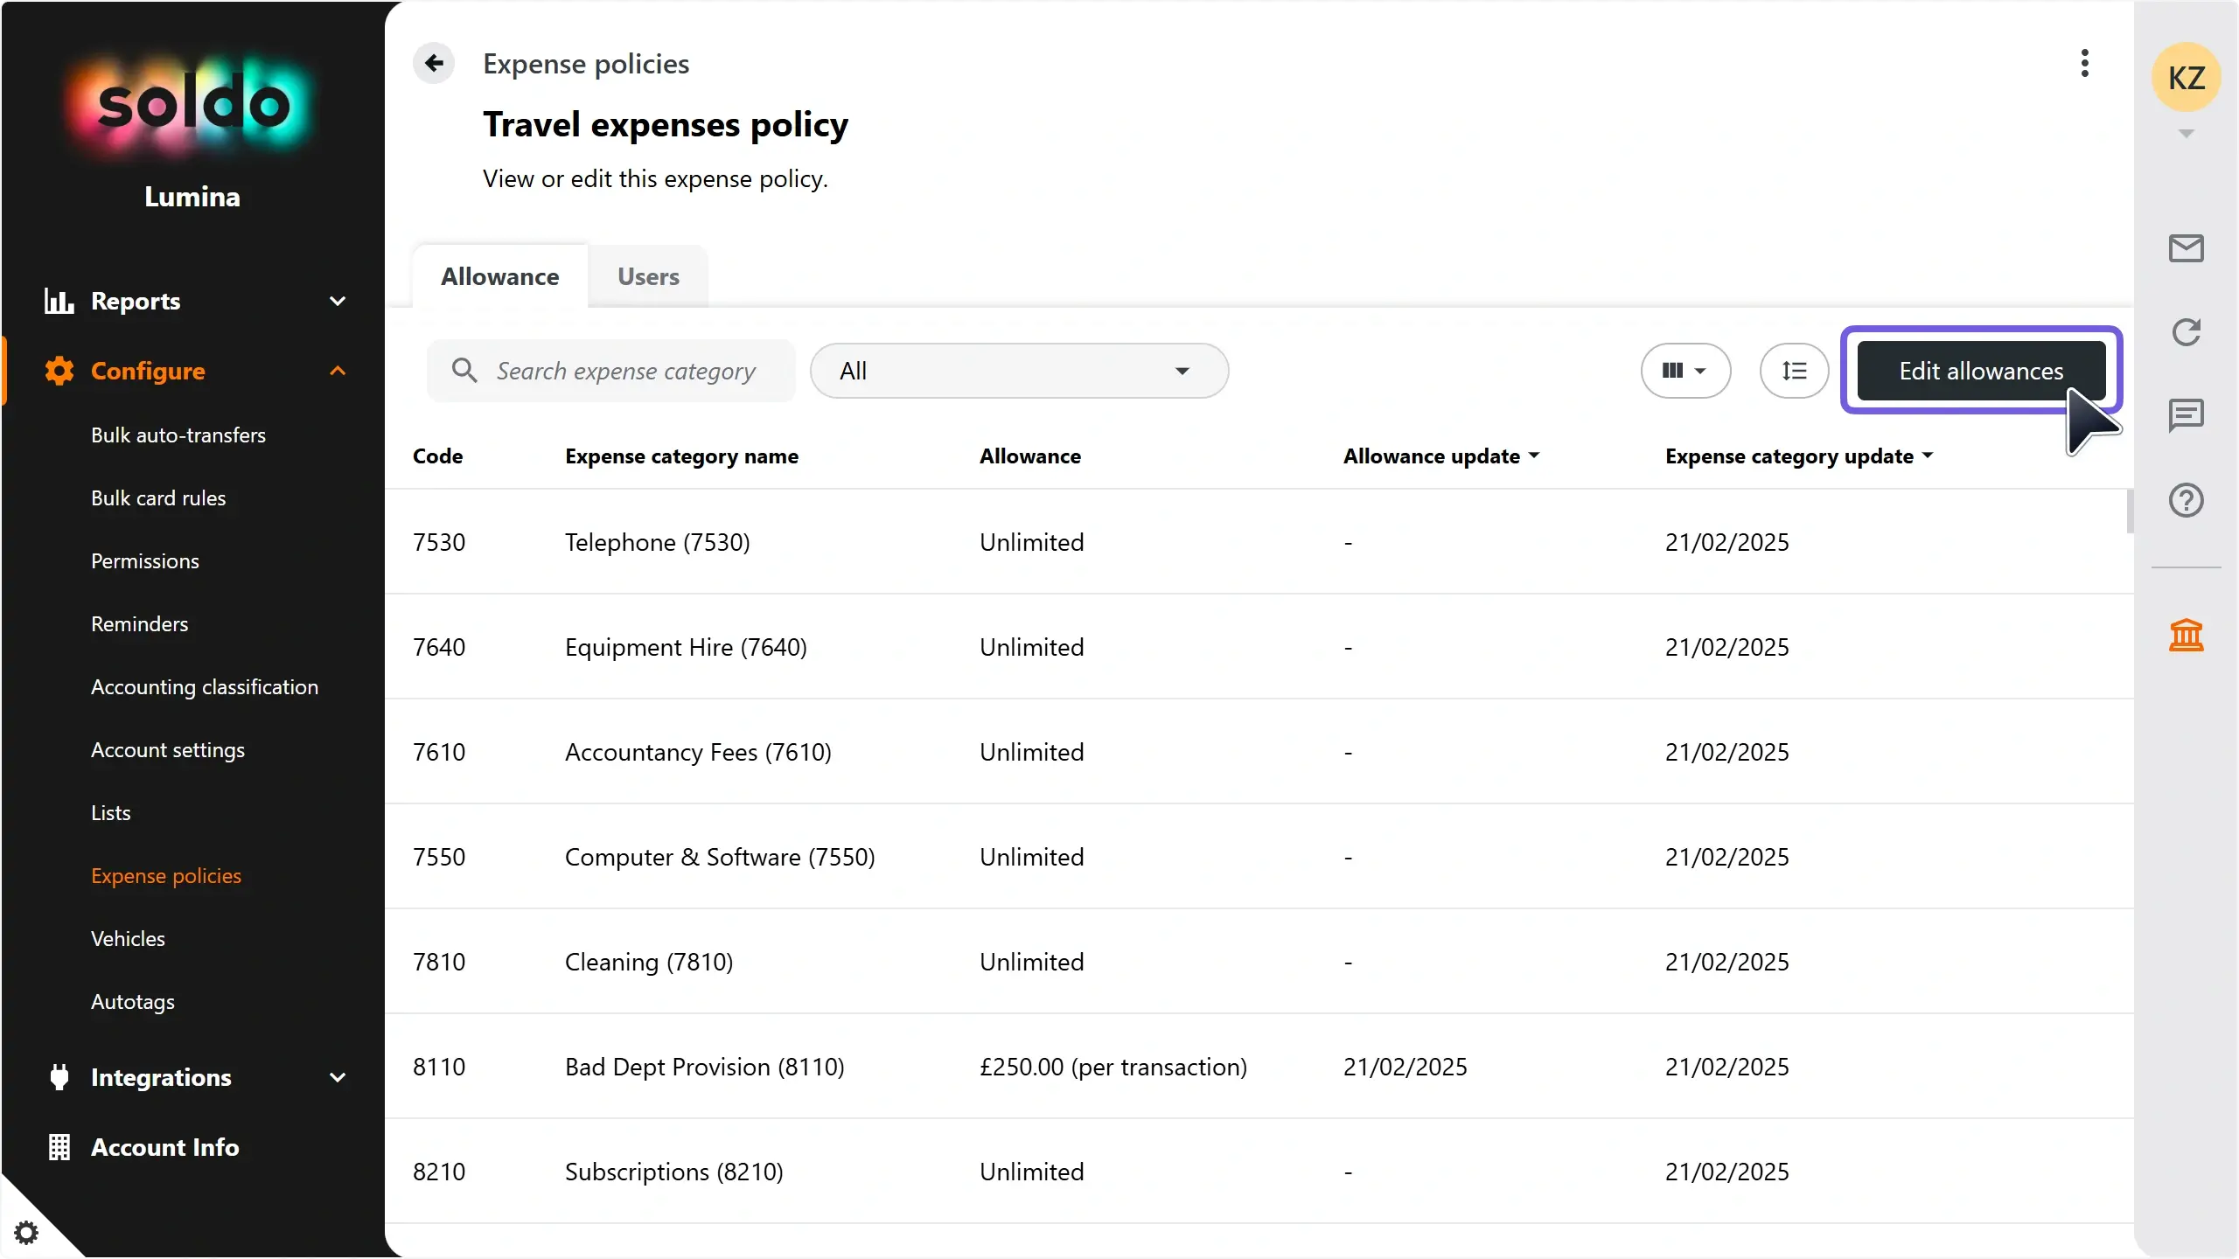Open Autotags menu item

[133, 1001]
